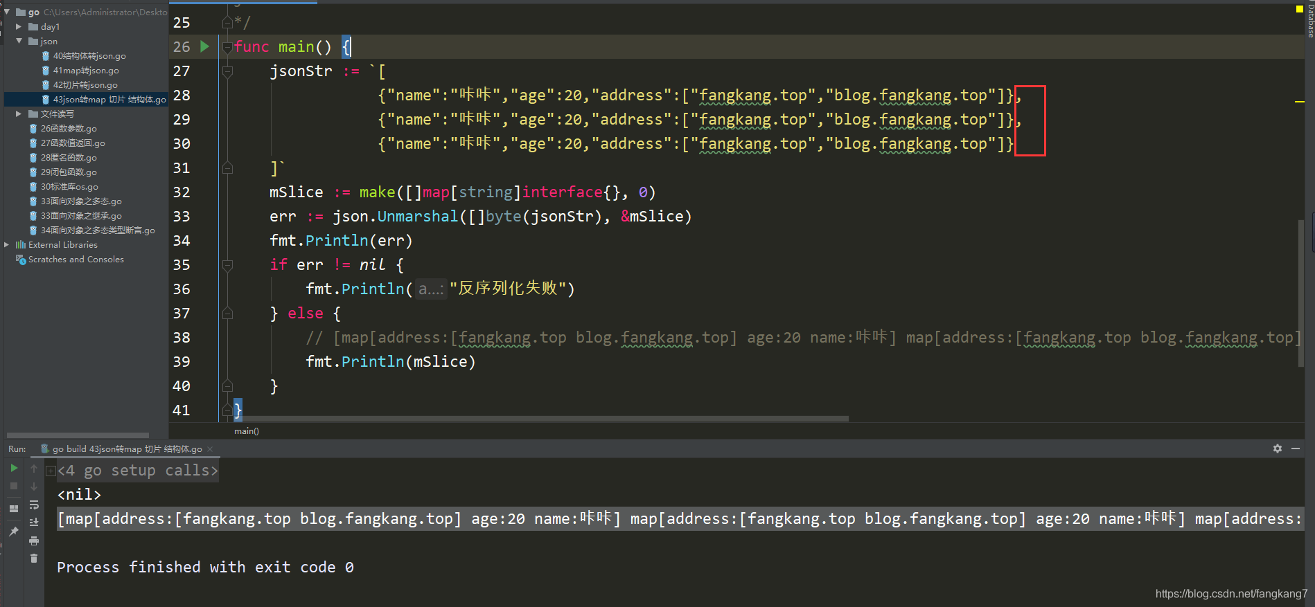Image resolution: width=1315 pixels, height=607 pixels.
Task: Clear all console output with trash icon
Action: (34, 559)
